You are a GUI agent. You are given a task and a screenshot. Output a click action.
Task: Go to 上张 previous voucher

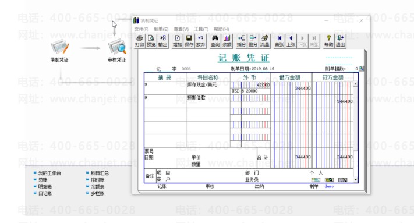[291, 41]
